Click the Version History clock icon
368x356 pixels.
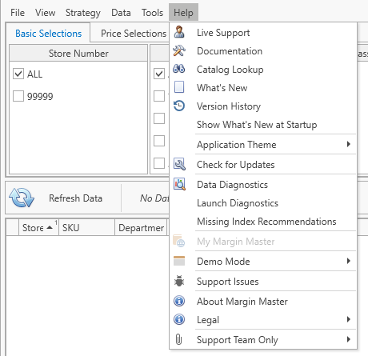179,106
